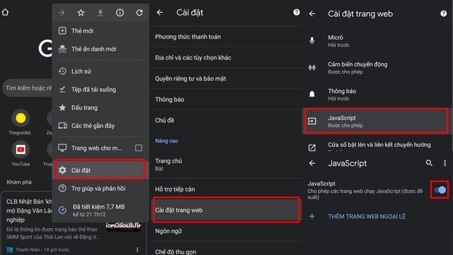Open Chủ đề setting
This screenshot has width=453, height=255.
coord(226,120)
